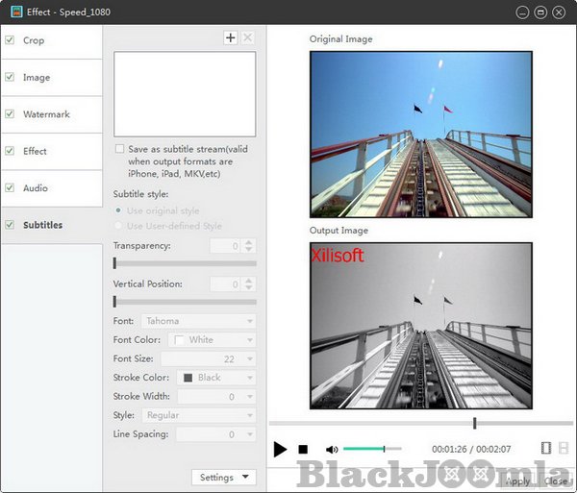Click the side-by-side preview layout icon
Viewport: 577px width, 493px height.
pyautogui.click(x=547, y=448)
